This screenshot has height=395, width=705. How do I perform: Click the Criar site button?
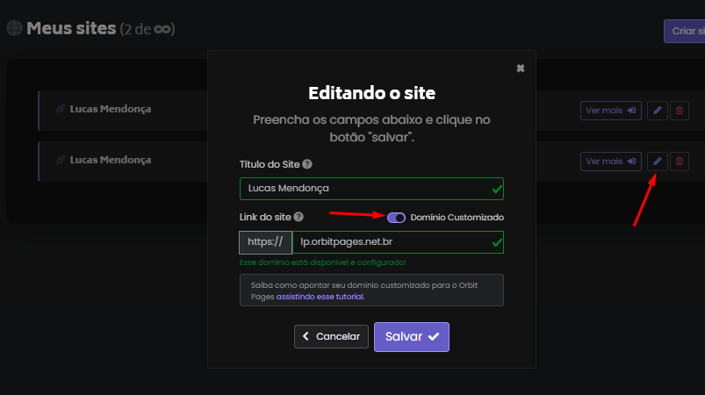pyautogui.click(x=685, y=31)
